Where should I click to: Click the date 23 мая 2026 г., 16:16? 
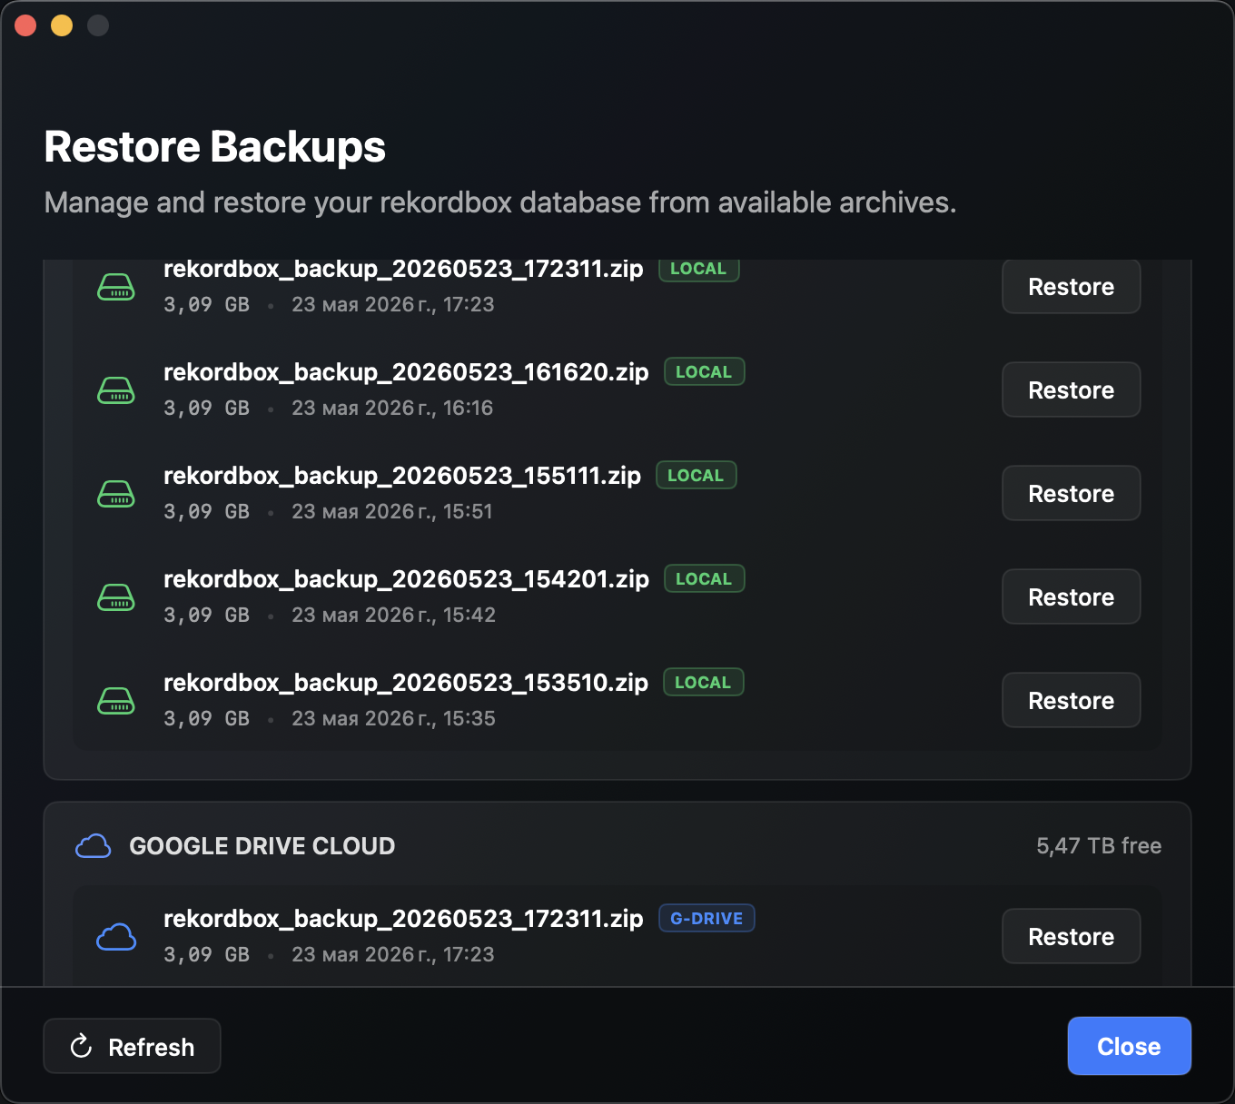coord(392,409)
